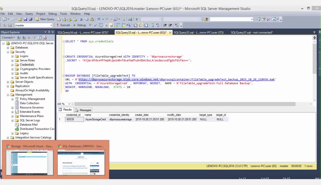Click the Object Explorer Refresh icon
The image size is (321, 185).
coord(39,38)
